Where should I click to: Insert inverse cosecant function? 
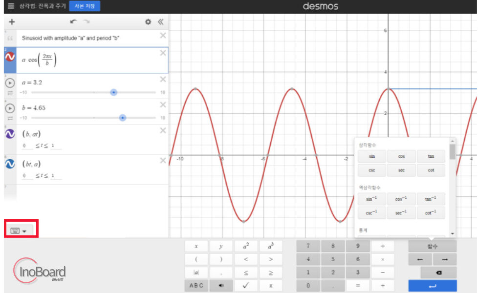371,213
